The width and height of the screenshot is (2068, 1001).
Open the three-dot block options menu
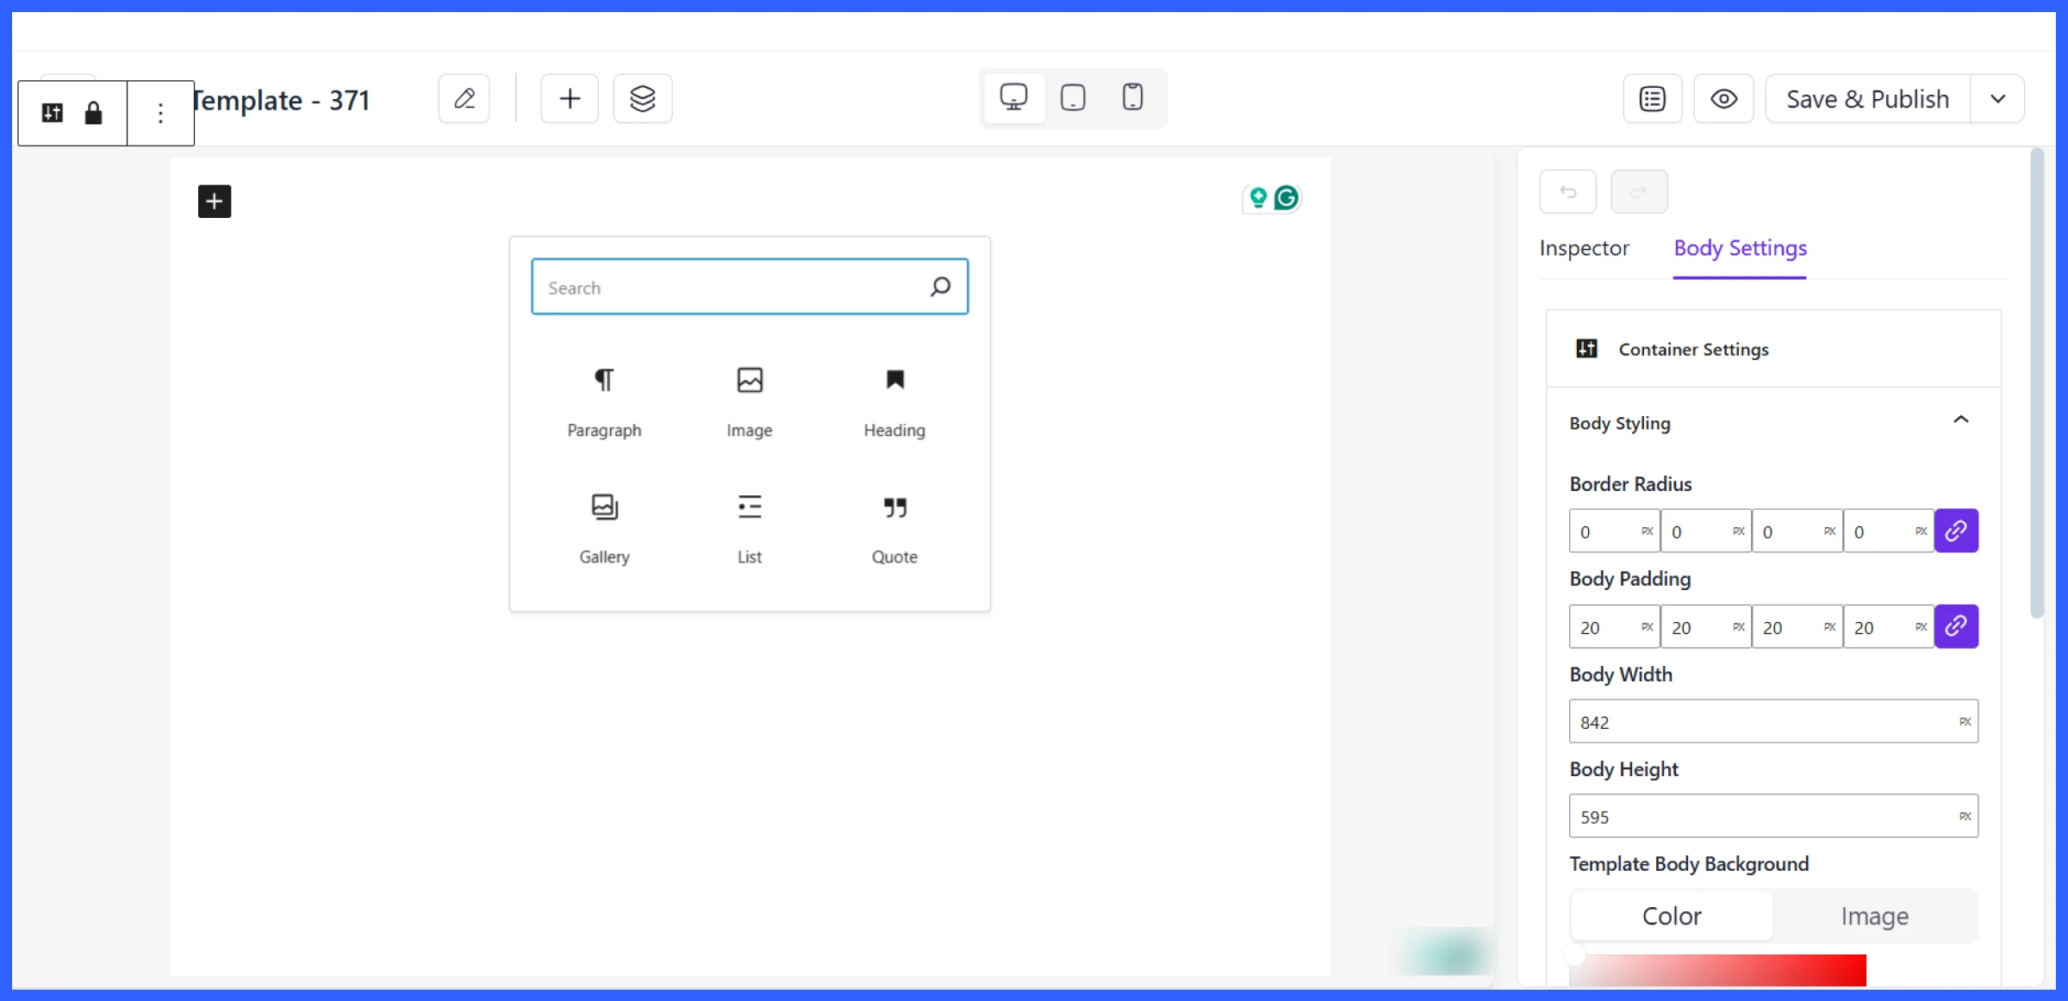[160, 113]
